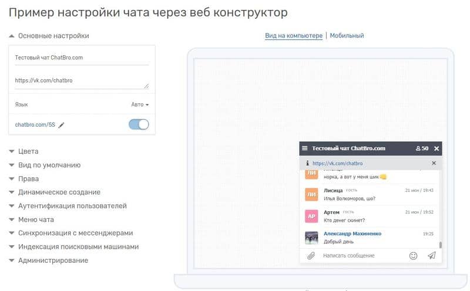Switch to Мобильный view

(x=347, y=36)
